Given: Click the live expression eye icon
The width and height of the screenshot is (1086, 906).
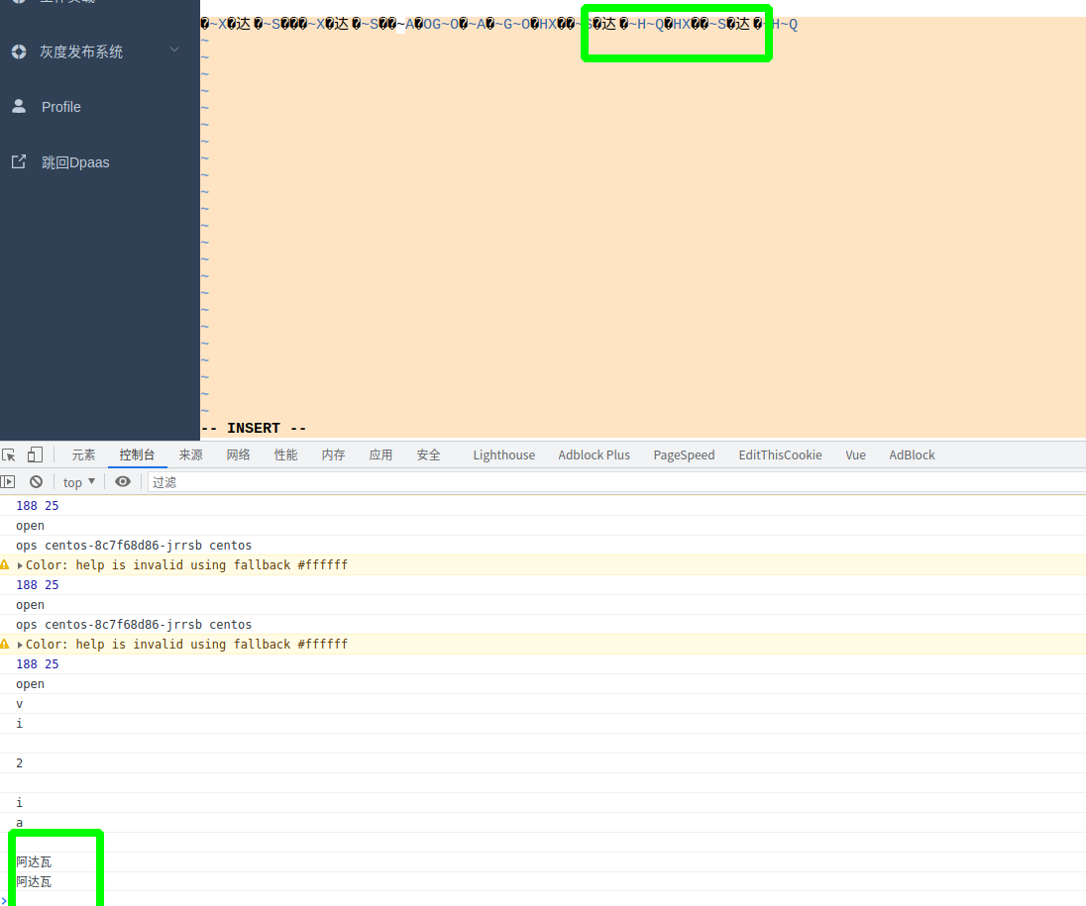Looking at the screenshot, I should [x=123, y=481].
